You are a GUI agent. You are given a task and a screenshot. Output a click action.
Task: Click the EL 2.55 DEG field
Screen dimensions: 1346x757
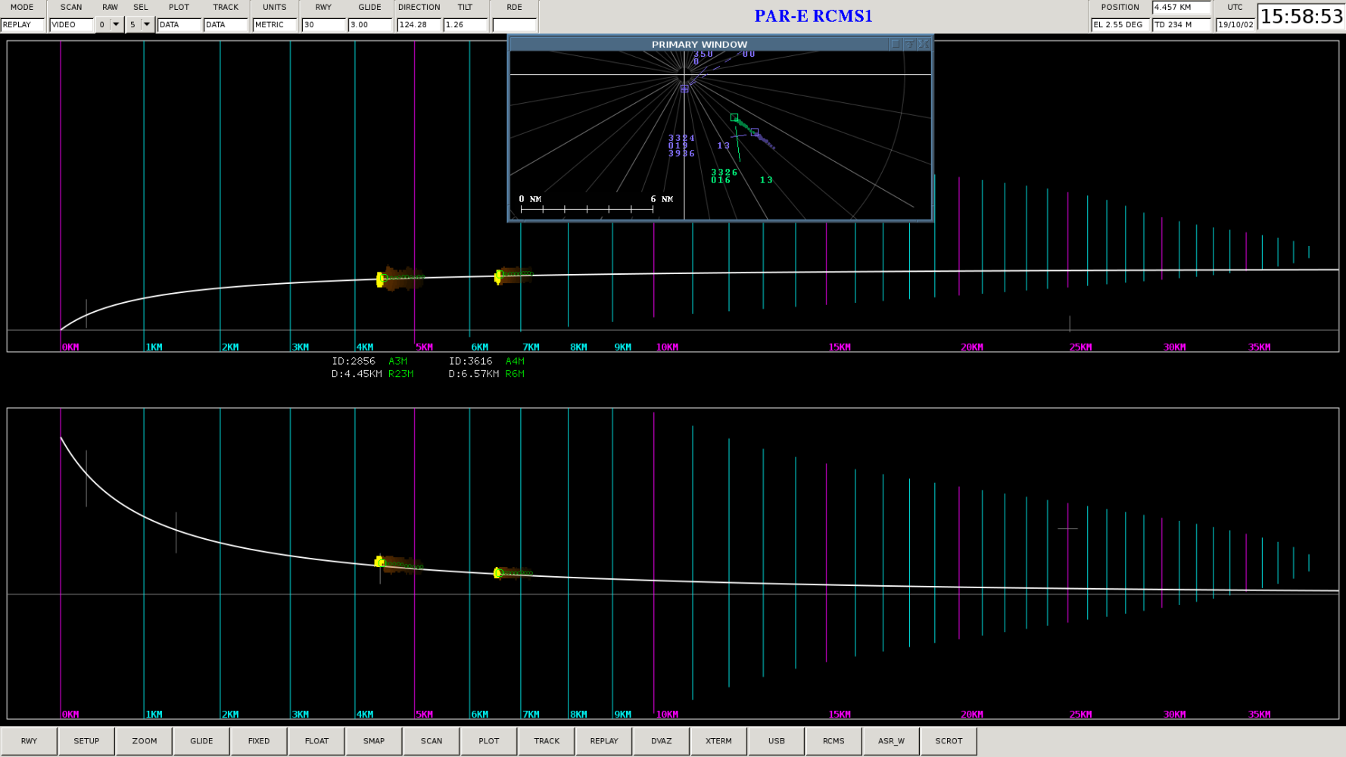click(x=1120, y=24)
